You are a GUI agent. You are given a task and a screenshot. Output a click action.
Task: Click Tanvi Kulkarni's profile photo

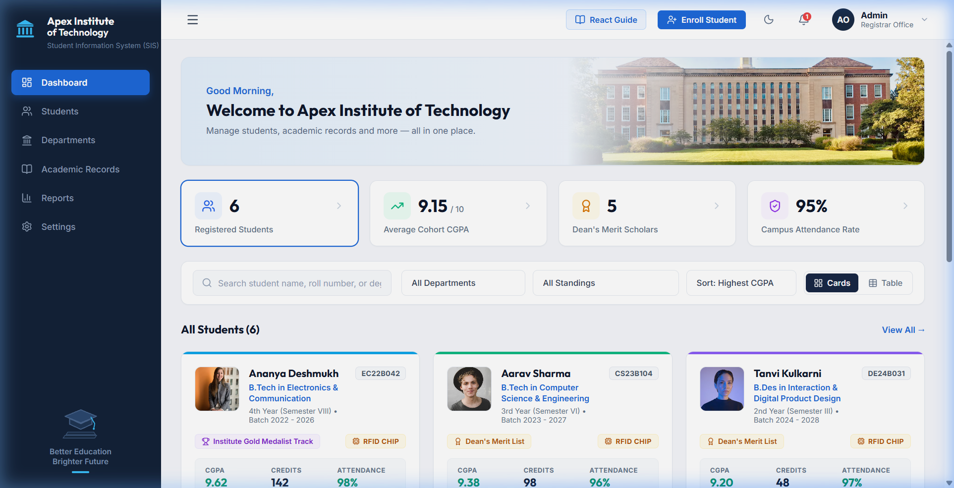click(722, 389)
